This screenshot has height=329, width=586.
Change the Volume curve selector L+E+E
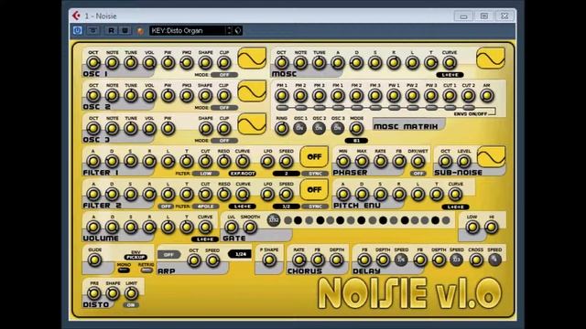[x=205, y=239]
